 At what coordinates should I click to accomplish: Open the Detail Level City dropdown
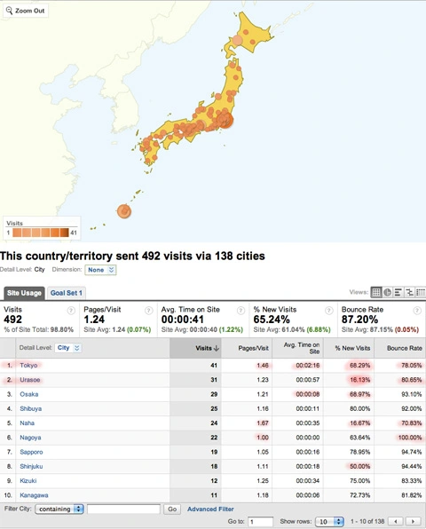click(x=68, y=348)
